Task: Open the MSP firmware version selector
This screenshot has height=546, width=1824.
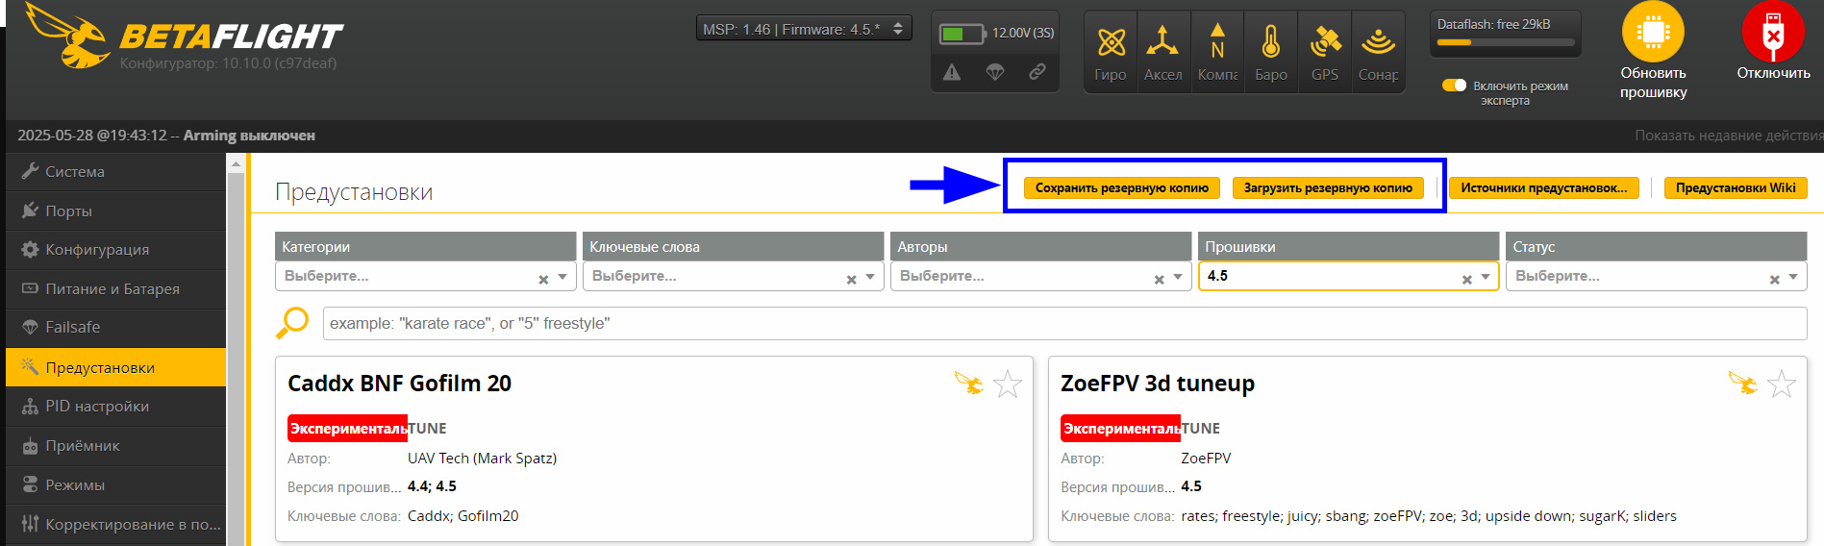Action: [x=804, y=29]
